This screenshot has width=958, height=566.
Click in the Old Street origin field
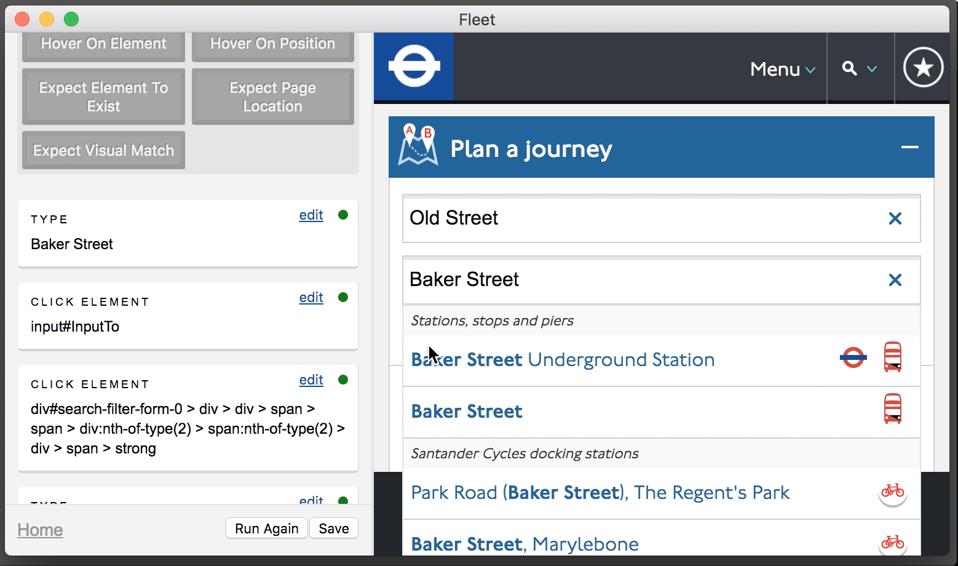(x=639, y=218)
